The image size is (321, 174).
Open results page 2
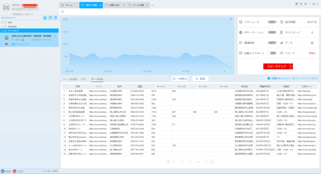click(x=182, y=162)
